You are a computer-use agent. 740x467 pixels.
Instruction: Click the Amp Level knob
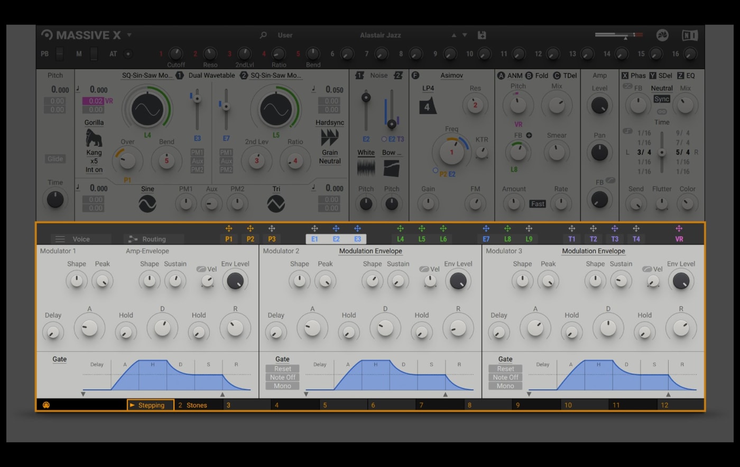coord(599,106)
